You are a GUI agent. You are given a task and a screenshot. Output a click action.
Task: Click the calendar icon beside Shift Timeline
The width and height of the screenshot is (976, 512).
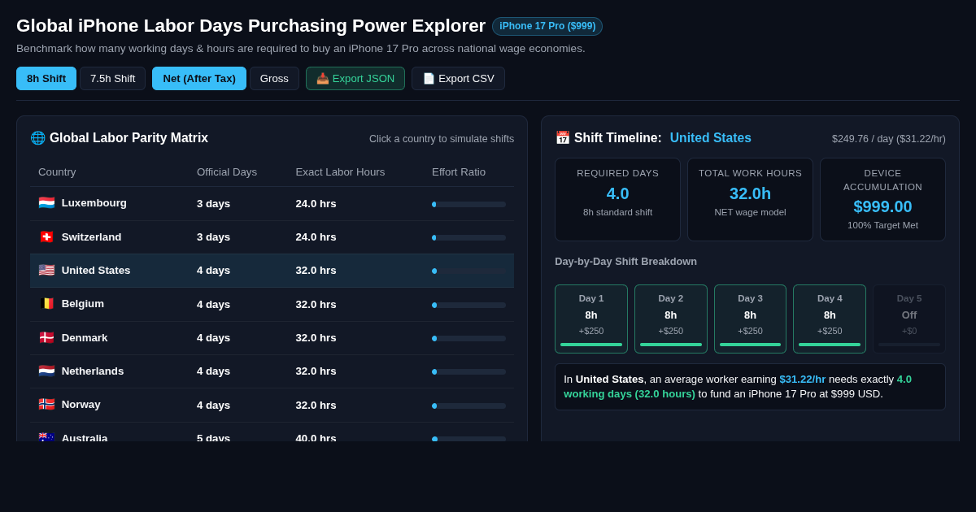(563, 138)
